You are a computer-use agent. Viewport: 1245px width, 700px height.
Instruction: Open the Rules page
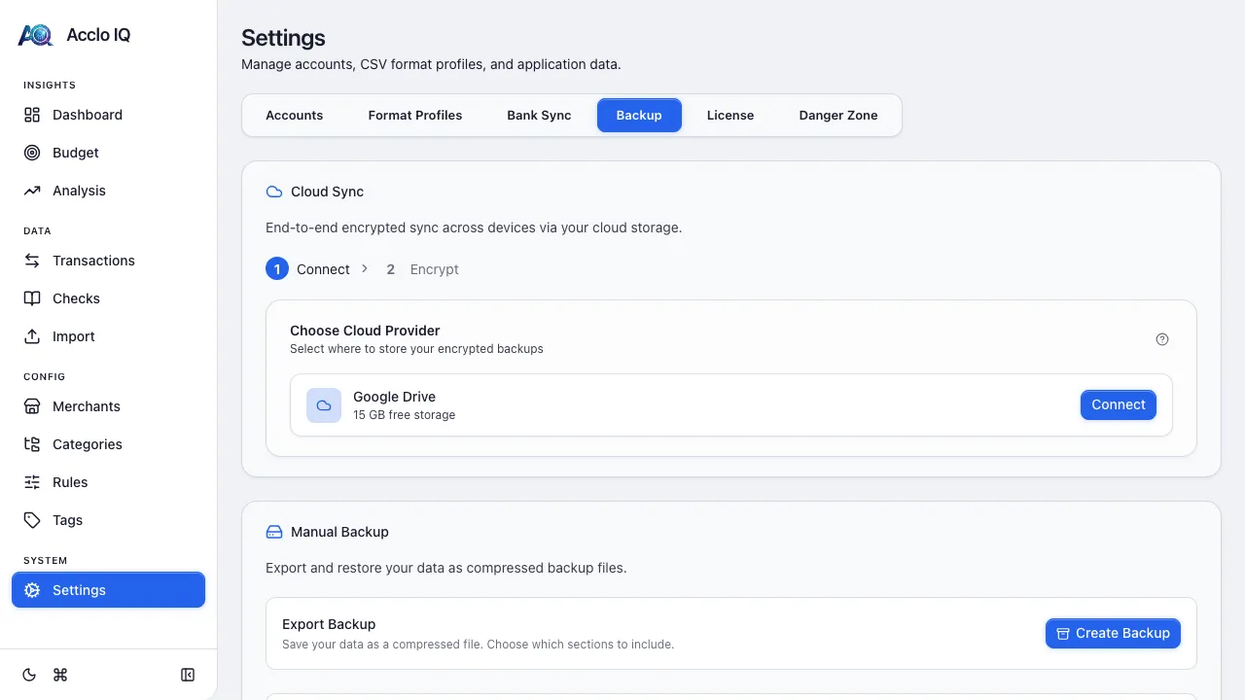point(108,482)
